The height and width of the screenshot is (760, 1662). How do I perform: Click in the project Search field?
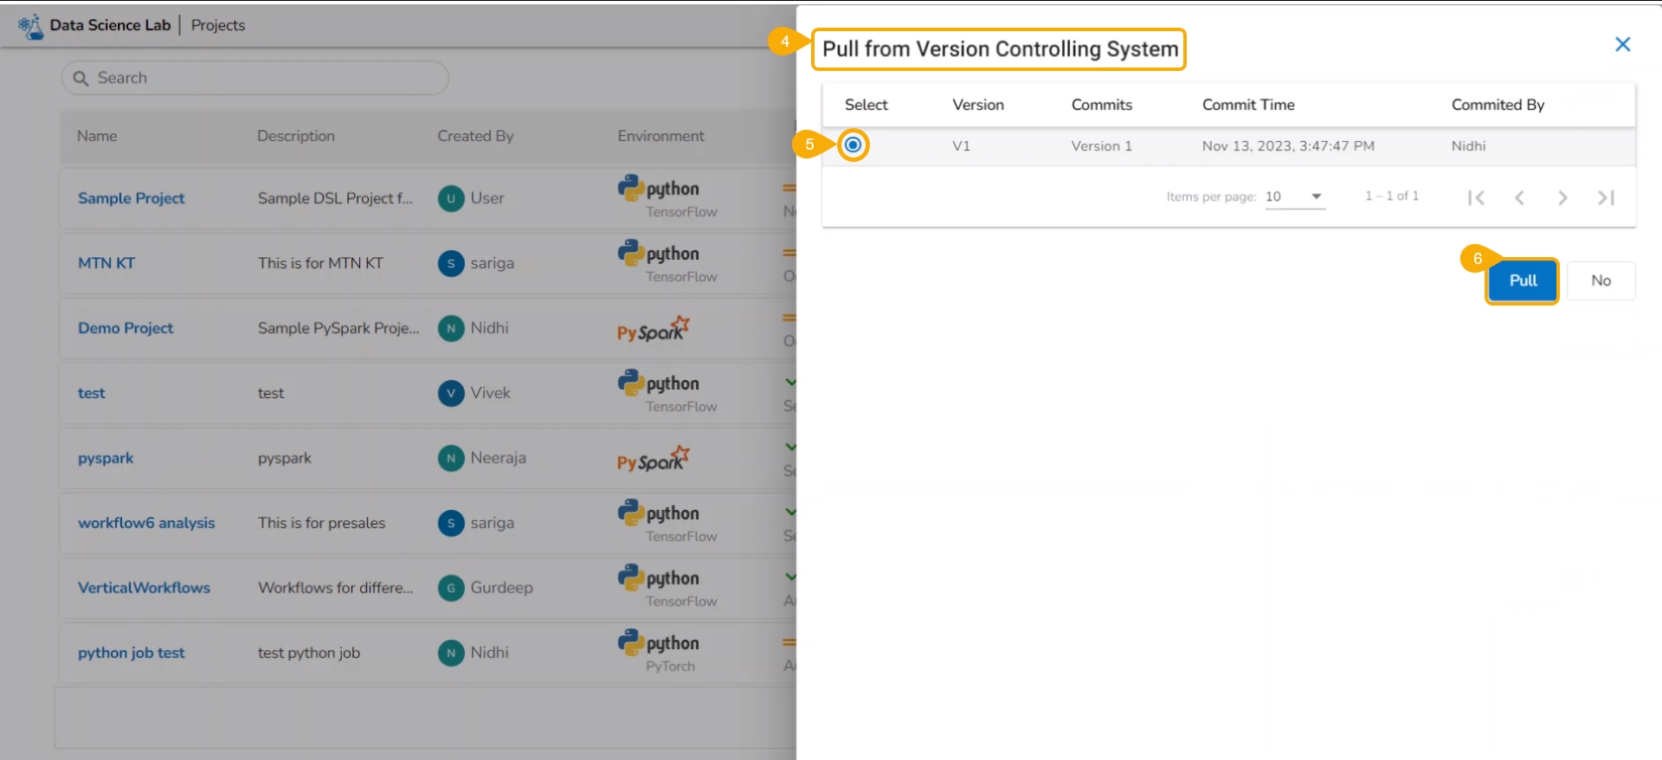(260, 78)
